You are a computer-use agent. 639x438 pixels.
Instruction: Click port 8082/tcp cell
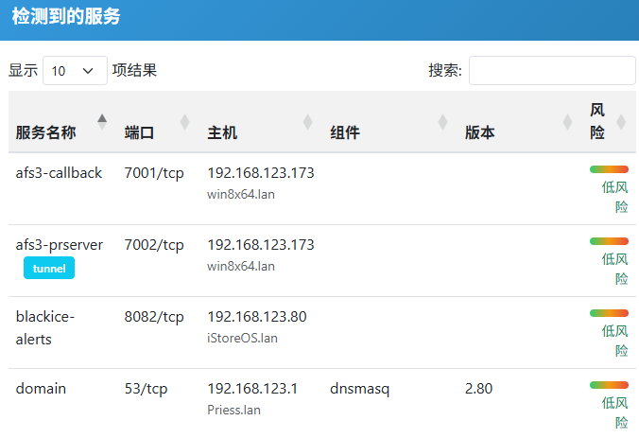[x=154, y=317]
